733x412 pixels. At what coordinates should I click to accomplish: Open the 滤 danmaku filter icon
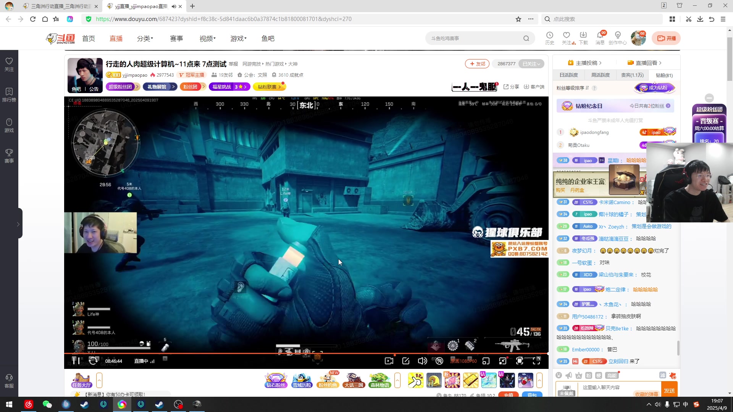(x=663, y=375)
